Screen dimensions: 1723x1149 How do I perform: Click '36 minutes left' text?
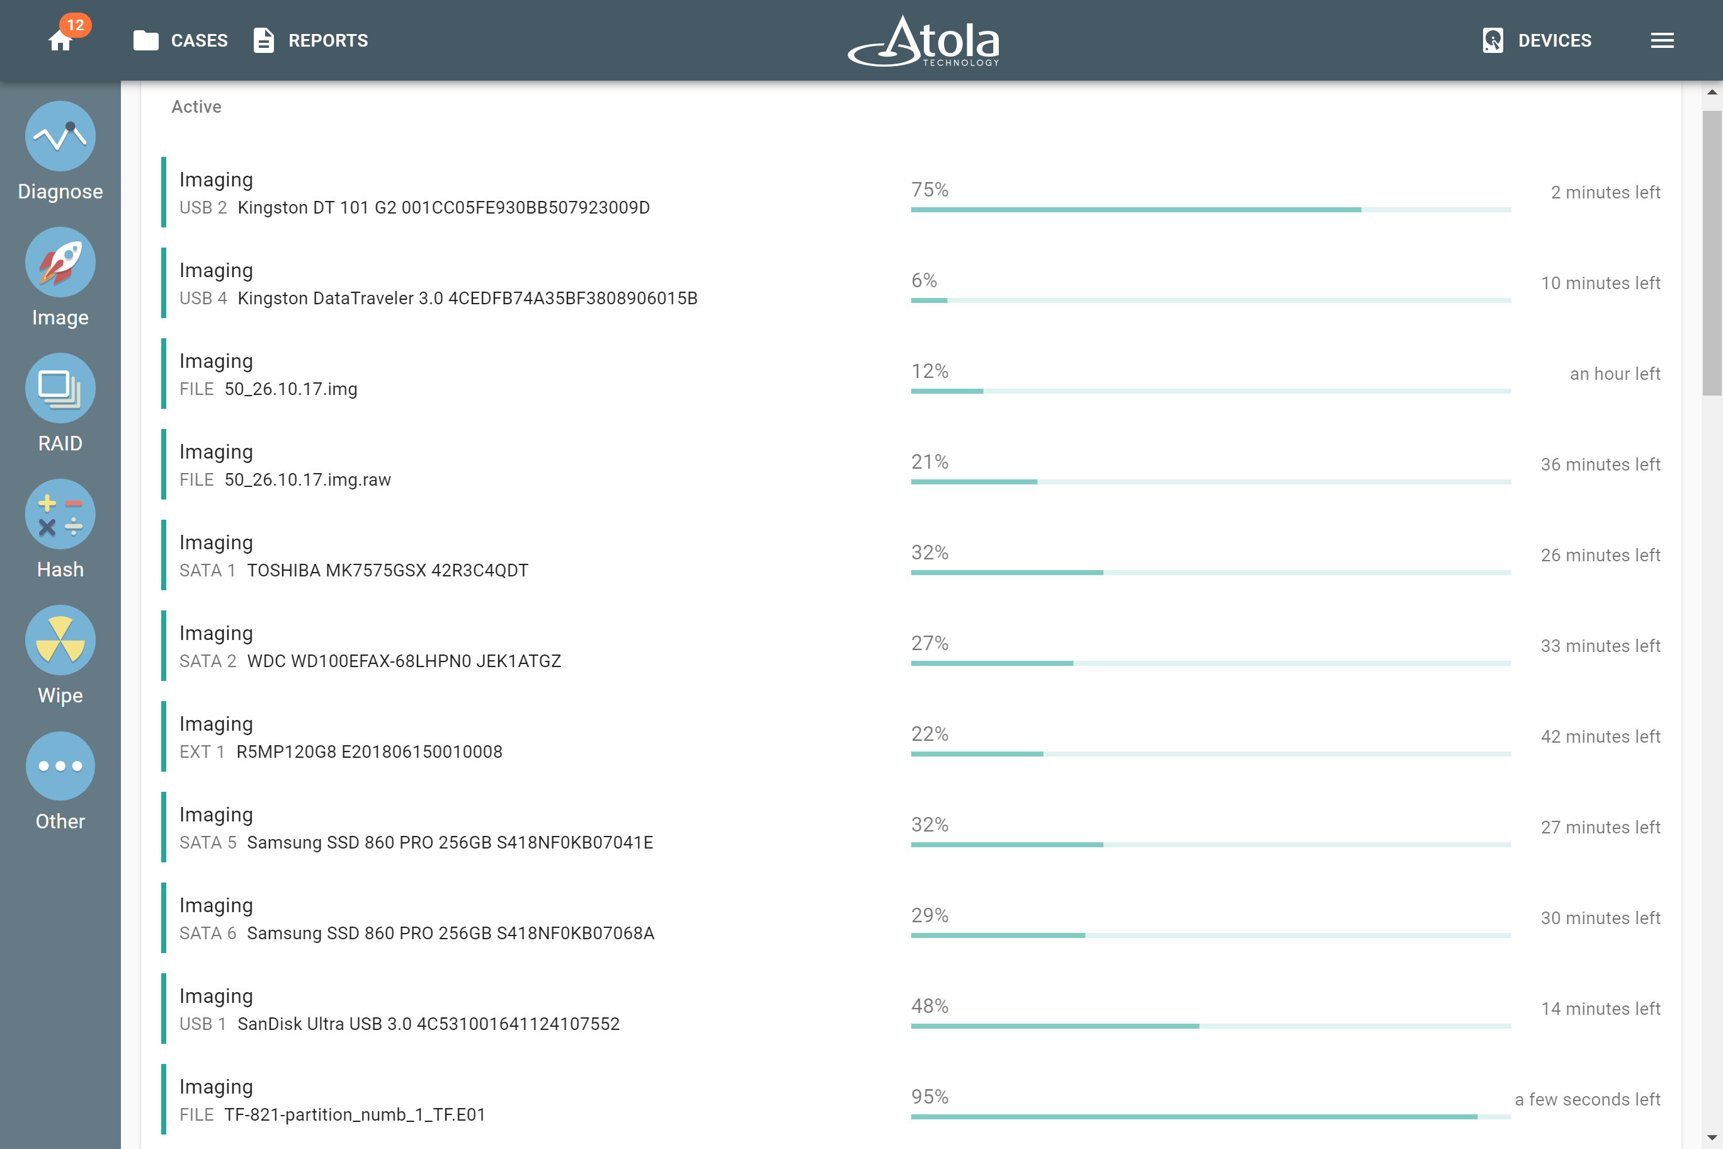(1601, 465)
